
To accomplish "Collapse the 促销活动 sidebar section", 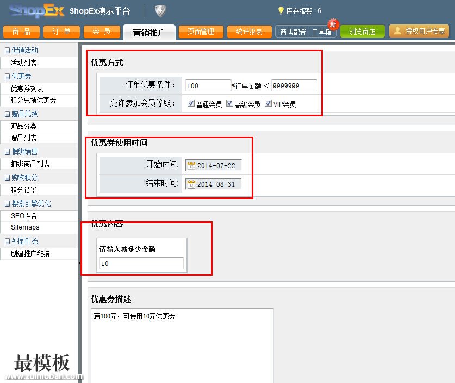I will pyautogui.click(x=8, y=50).
